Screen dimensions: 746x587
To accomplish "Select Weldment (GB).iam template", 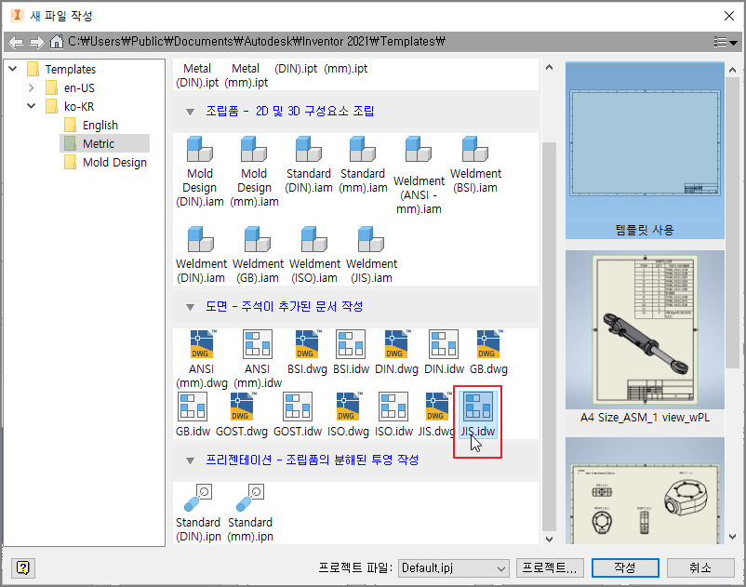I will 258,255.
